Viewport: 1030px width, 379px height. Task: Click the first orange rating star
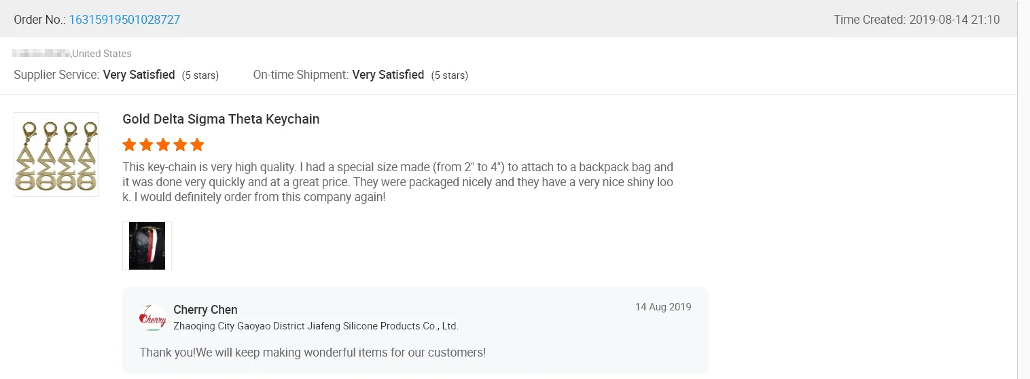[129, 145]
